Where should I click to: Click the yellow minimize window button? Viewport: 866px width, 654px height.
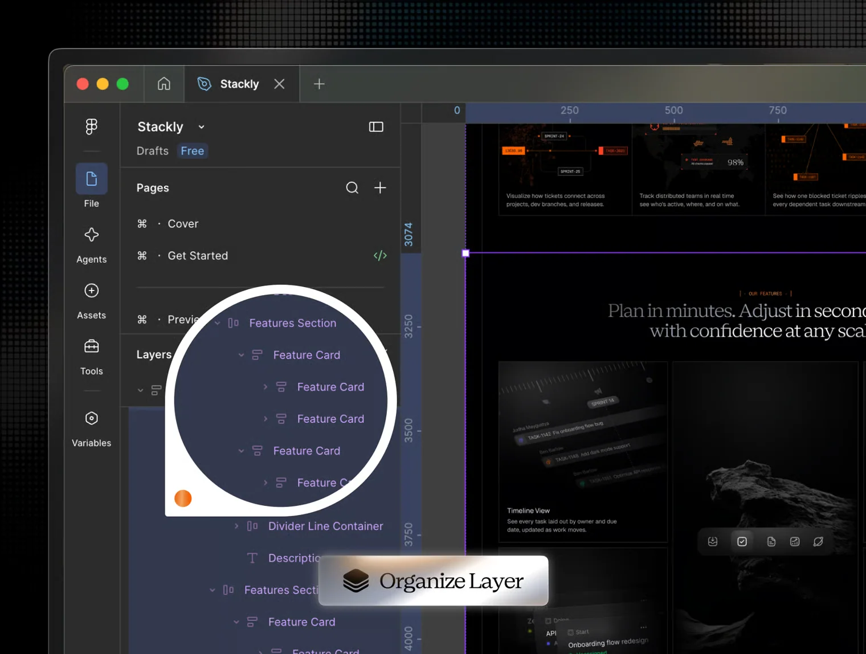point(103,84)
